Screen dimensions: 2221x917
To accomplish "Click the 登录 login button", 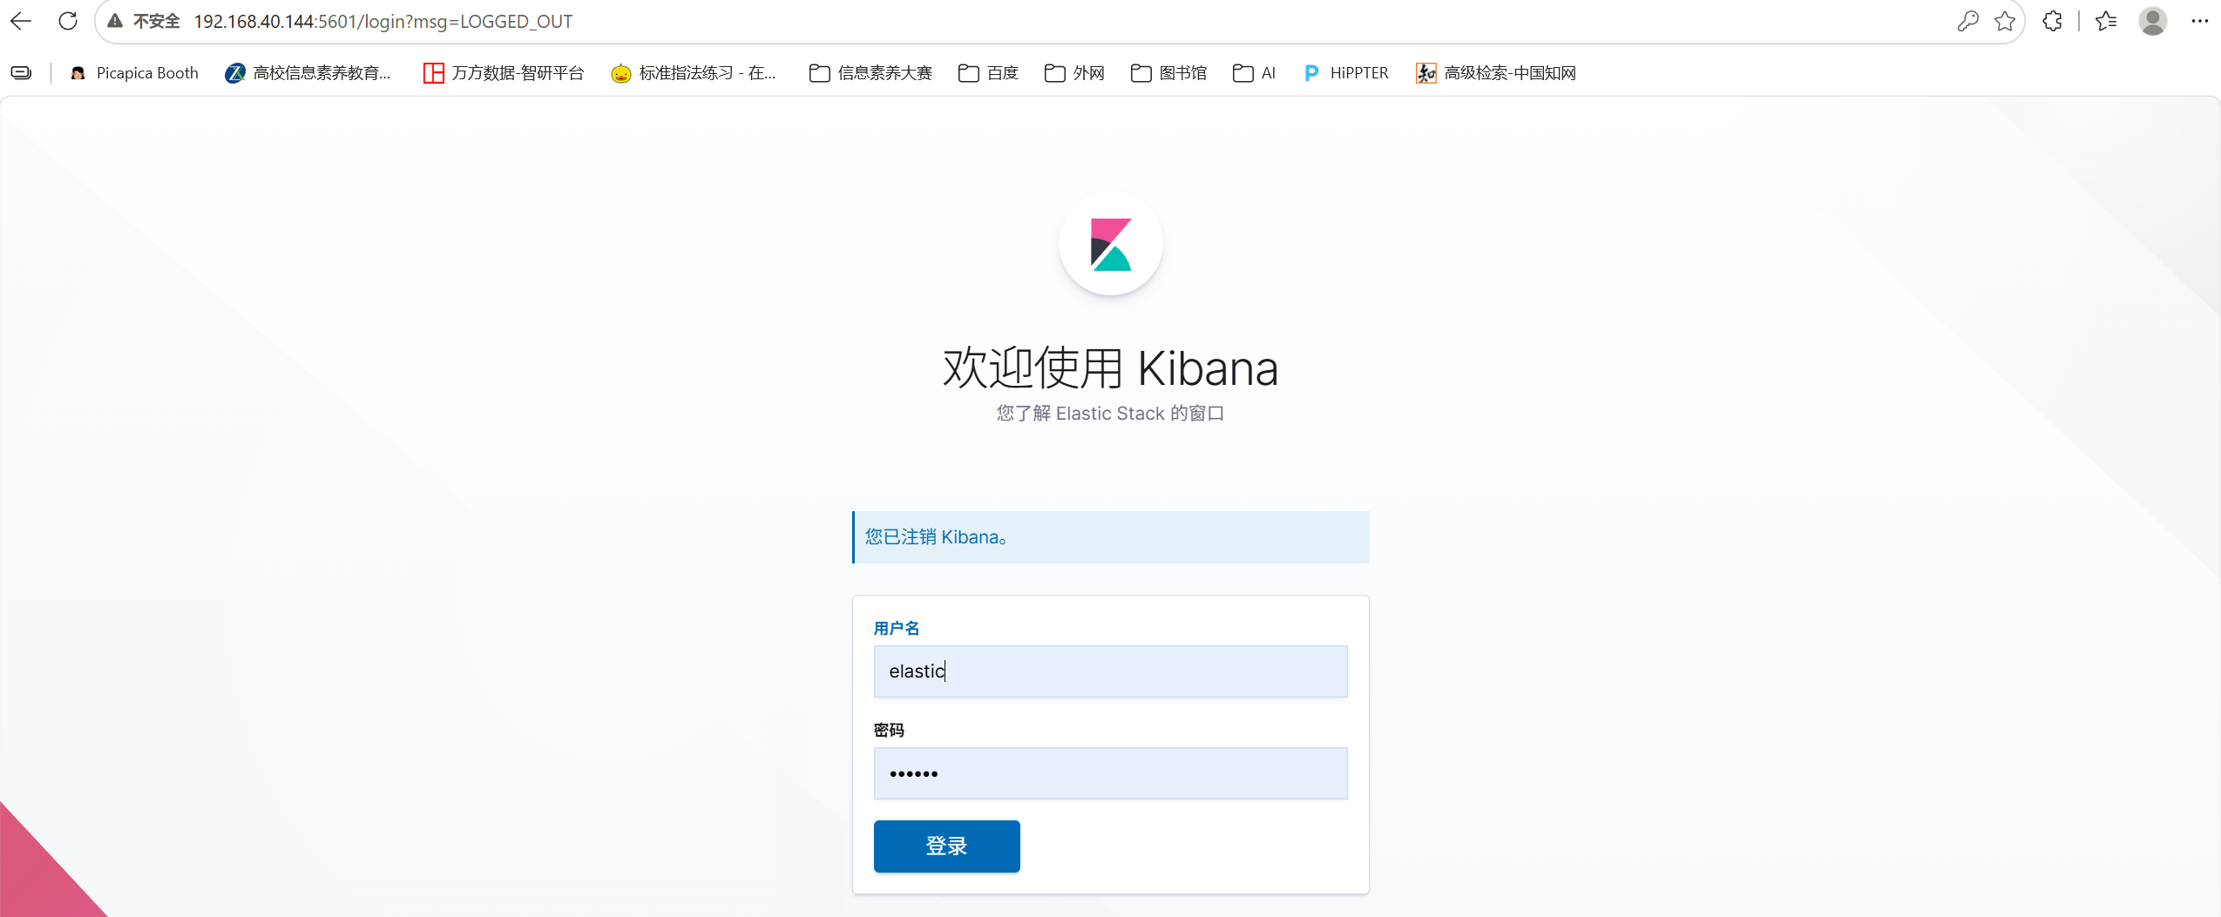I will 946,846.
